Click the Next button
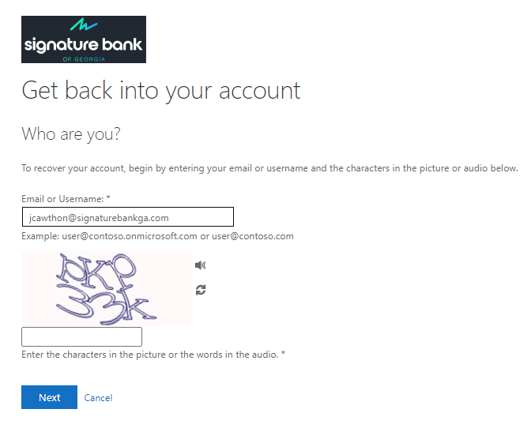 49,397
